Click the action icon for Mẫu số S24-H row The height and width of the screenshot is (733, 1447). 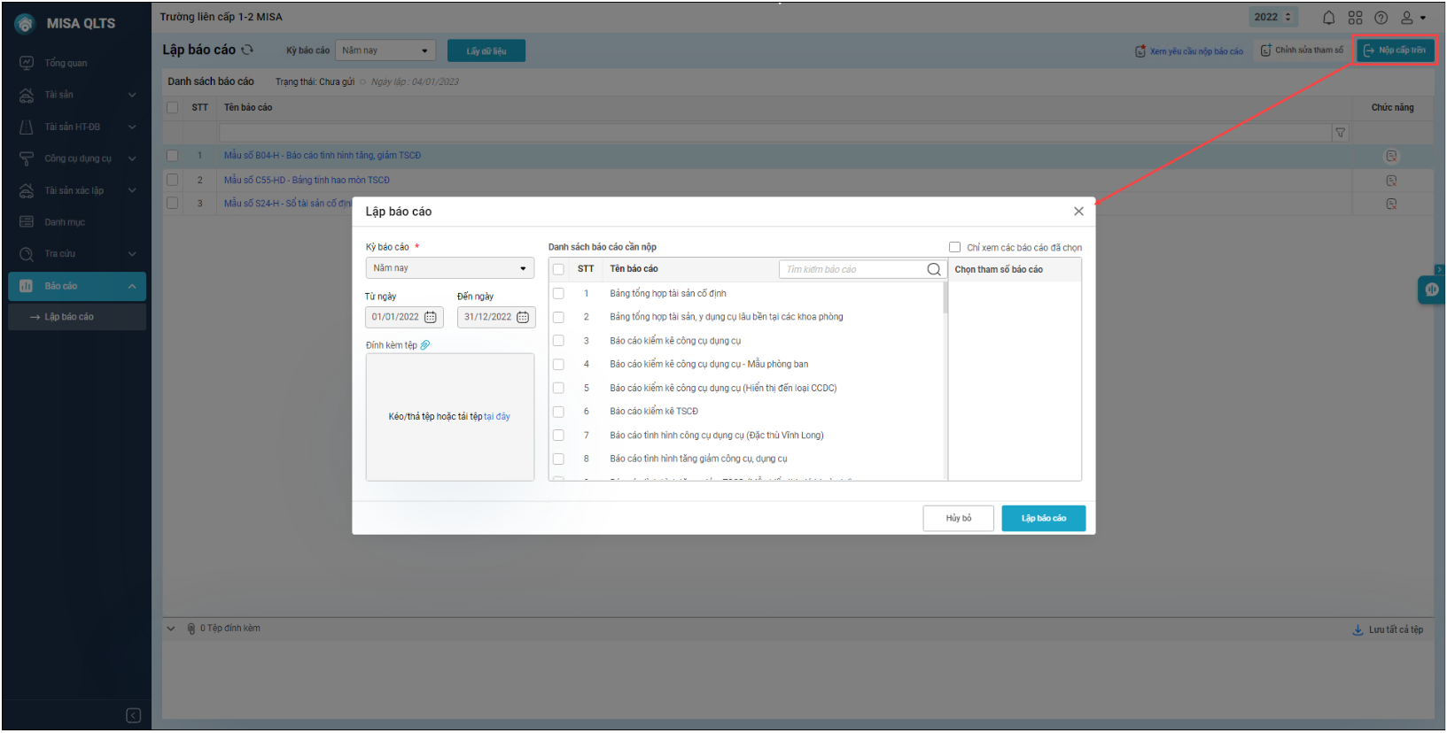click(1391, 204)
